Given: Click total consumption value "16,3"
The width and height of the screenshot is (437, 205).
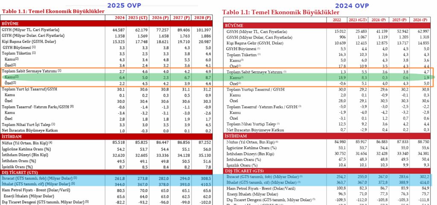Looking at the screenshot, I should 342,55.
